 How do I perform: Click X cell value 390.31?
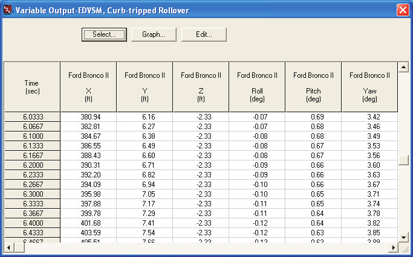tap(88, 165)
